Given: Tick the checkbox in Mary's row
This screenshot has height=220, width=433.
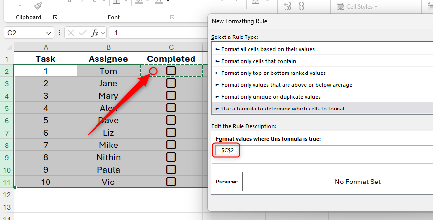Looking at the screenshot, I should 171,95.
